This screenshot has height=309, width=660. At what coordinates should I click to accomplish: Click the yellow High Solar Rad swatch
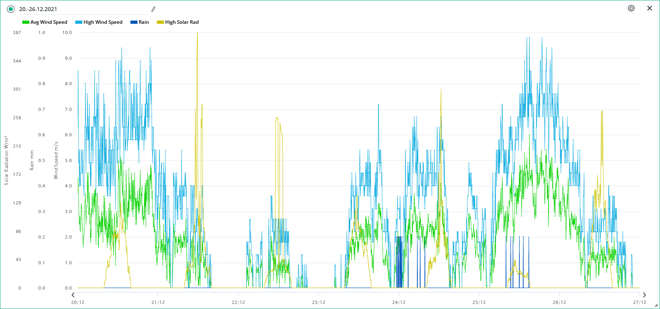[160, 22]
